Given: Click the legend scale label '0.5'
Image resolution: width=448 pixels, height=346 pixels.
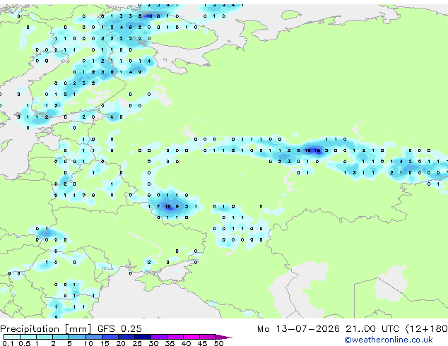Looking at the screenshot, I should click(x=25, y=343).
